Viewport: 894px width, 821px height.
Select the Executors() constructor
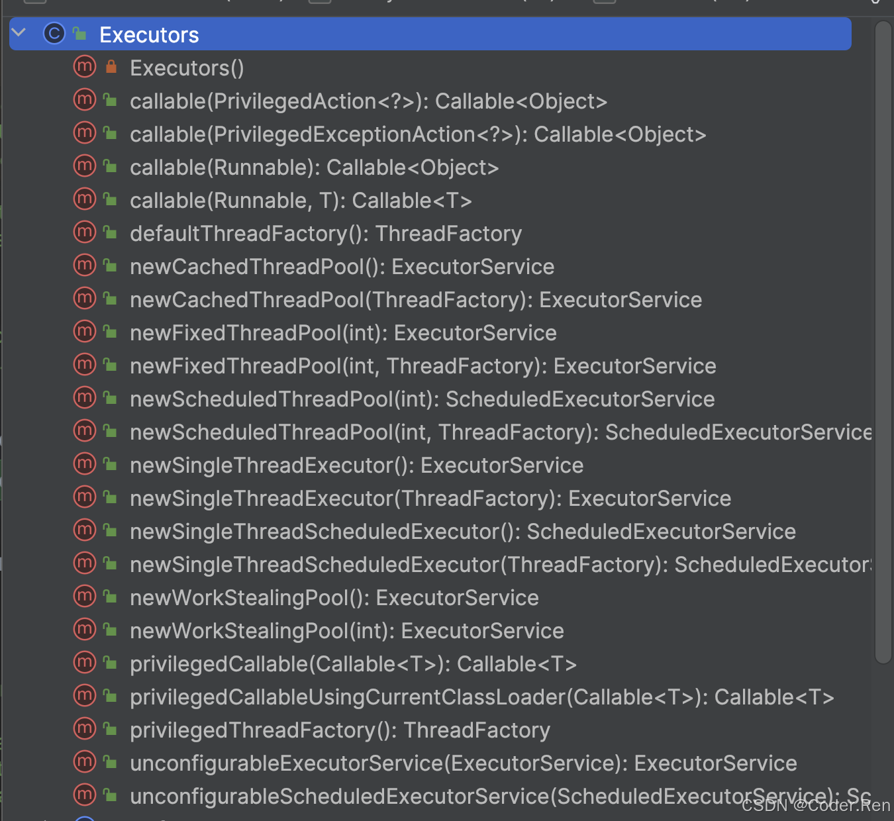pos(187,68)
